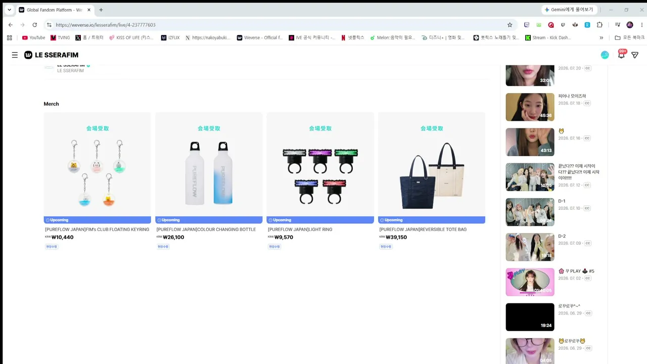Open the COLOUR CHANGING BOTTLE image

tap(209, 164)
